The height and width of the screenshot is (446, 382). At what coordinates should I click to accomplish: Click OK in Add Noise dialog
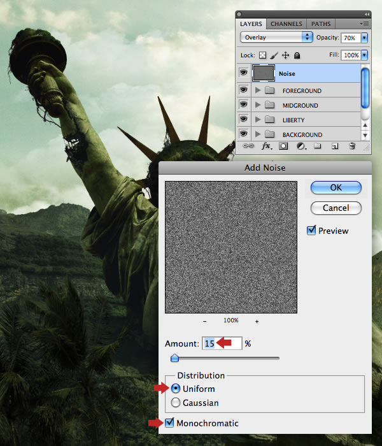coord(336,187)
